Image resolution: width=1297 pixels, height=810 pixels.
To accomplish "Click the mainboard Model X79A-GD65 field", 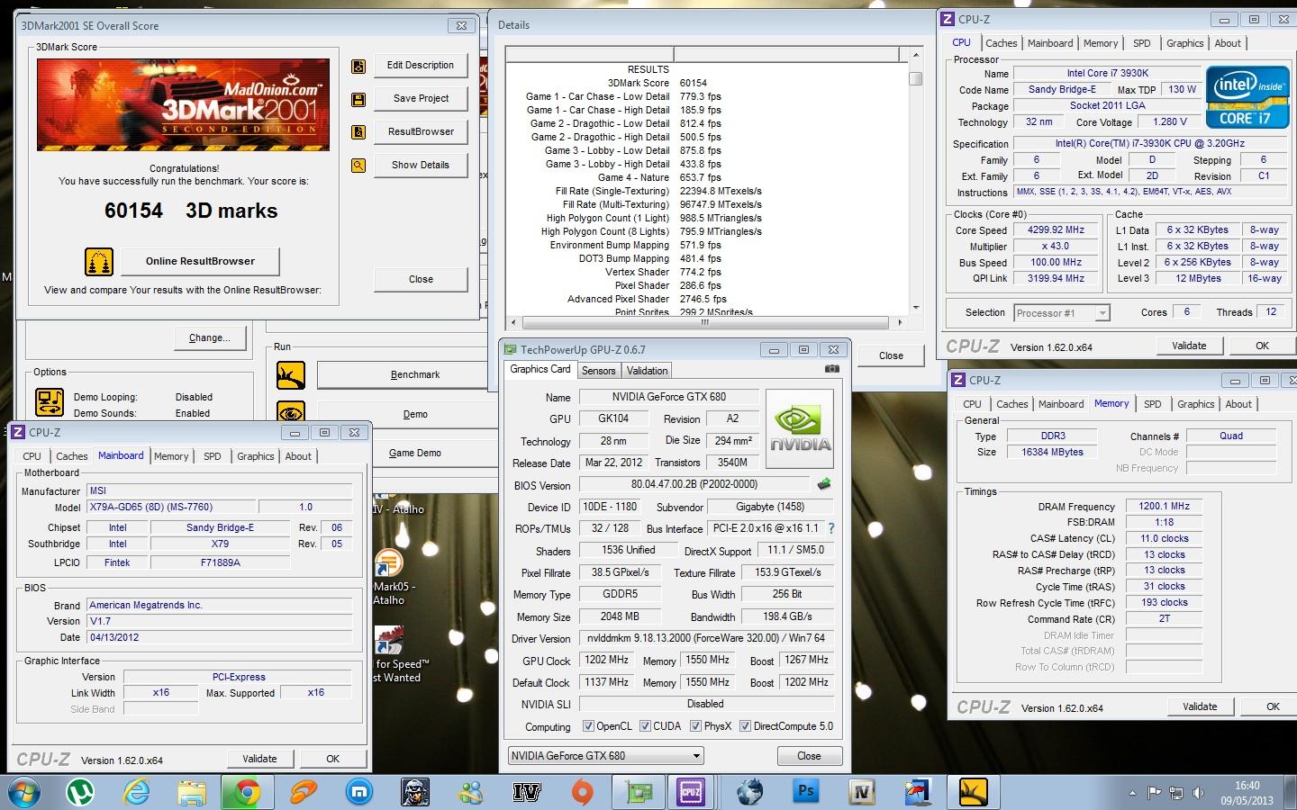I will point(170,508).
